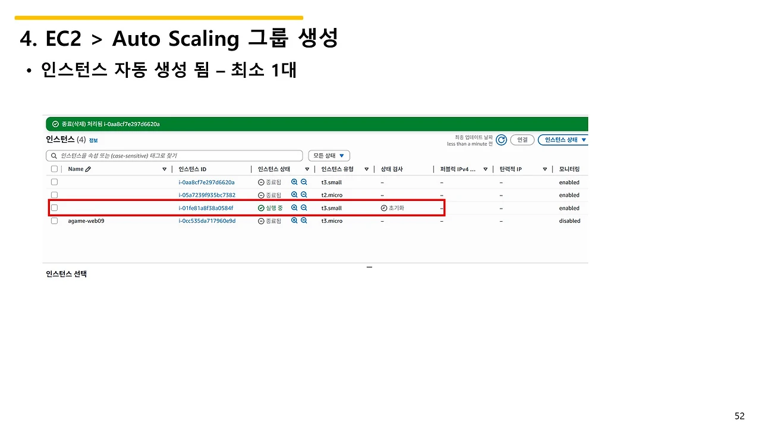The image size is (761, 428).
Task: Click the refresh icon to reload instance list
Action: click(501, 140)
